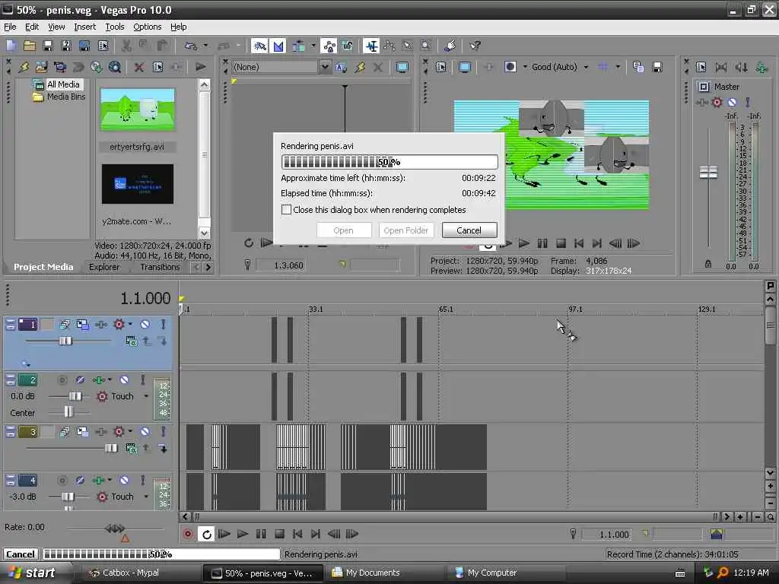This screenshot has width=779, height=584.
Task: Open the Options menu
Action: [147, 27]
